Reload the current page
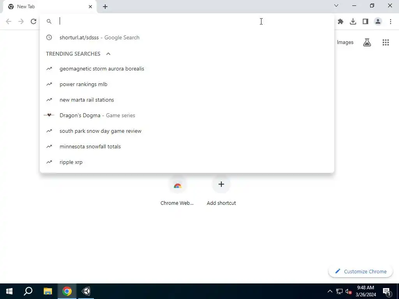Viewport: 399px width, 299px height. click(x=34, y=21)
